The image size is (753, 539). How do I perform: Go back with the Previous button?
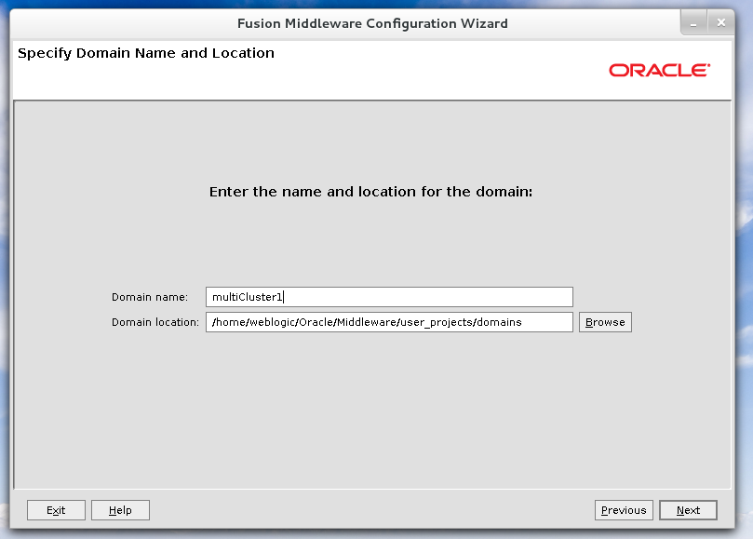[624, 510]
